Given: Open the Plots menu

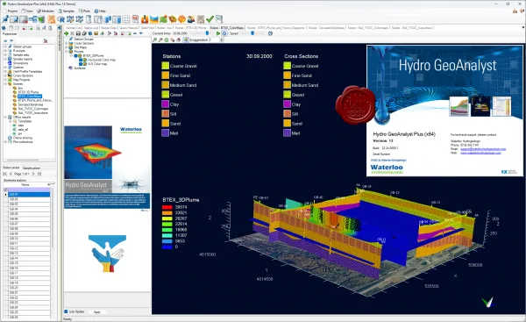Looking at the screenshot, I should [84, 11].
